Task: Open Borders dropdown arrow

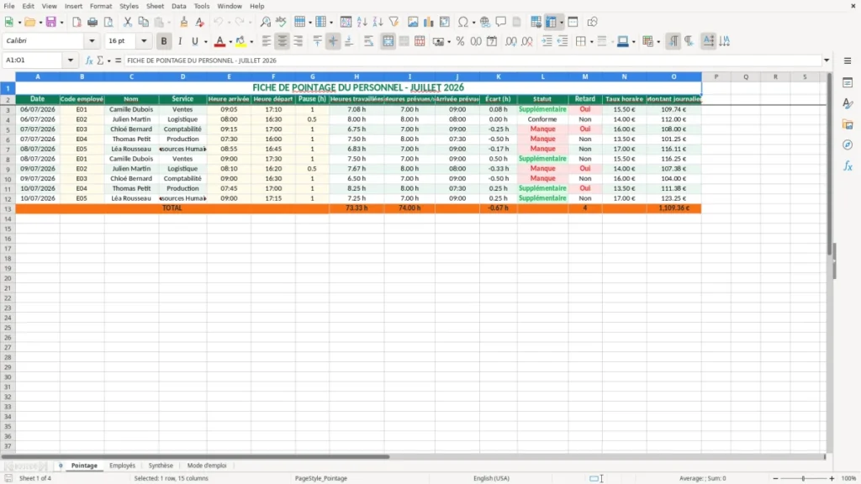Action: point(591,41)
